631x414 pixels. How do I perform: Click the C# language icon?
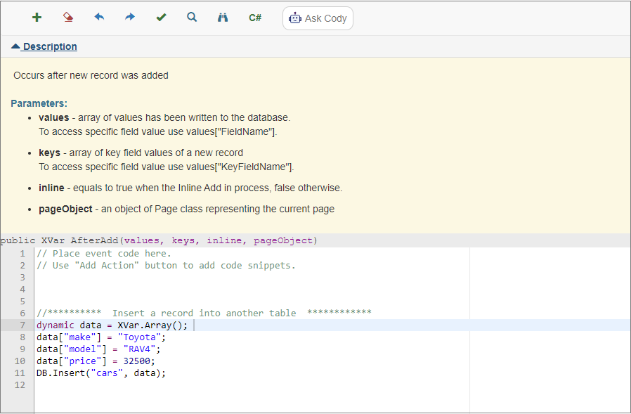click(x=255, y=18)
